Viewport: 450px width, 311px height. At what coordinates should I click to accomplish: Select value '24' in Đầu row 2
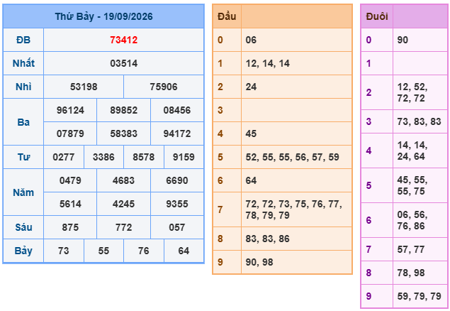(251, 87)
